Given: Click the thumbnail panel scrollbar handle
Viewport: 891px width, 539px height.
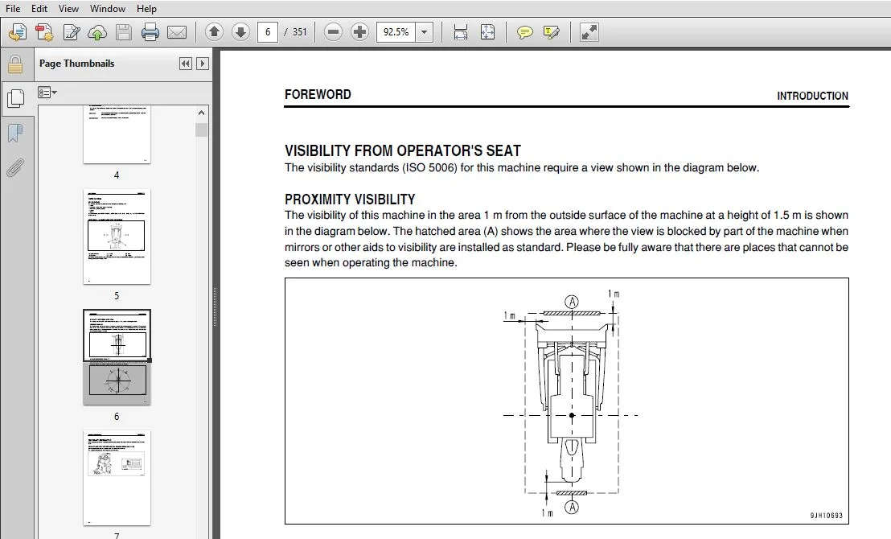Looking at the screenshot, I should coord(201,130).
